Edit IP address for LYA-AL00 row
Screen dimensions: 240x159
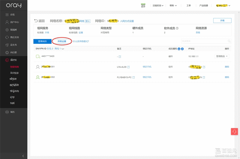(x=204, y=67)
